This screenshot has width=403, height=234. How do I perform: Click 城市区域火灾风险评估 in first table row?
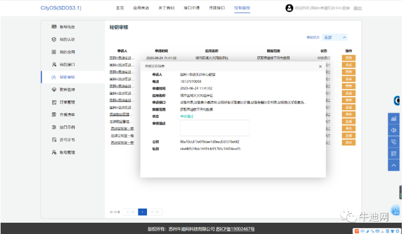[x=212, y=58]
